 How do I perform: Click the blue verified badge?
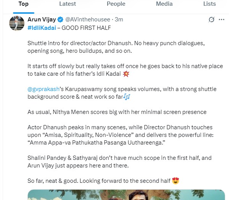tap(60, 20)
